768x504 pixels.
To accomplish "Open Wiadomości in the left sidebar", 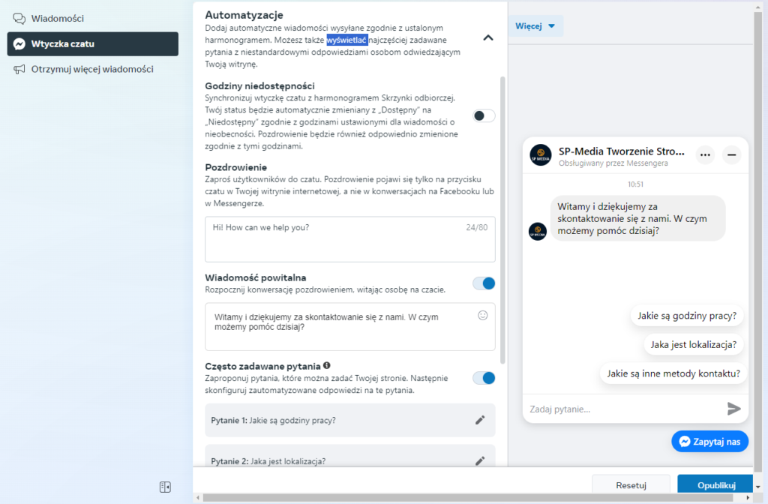I will pyautogui.click(x=57, y=18).
